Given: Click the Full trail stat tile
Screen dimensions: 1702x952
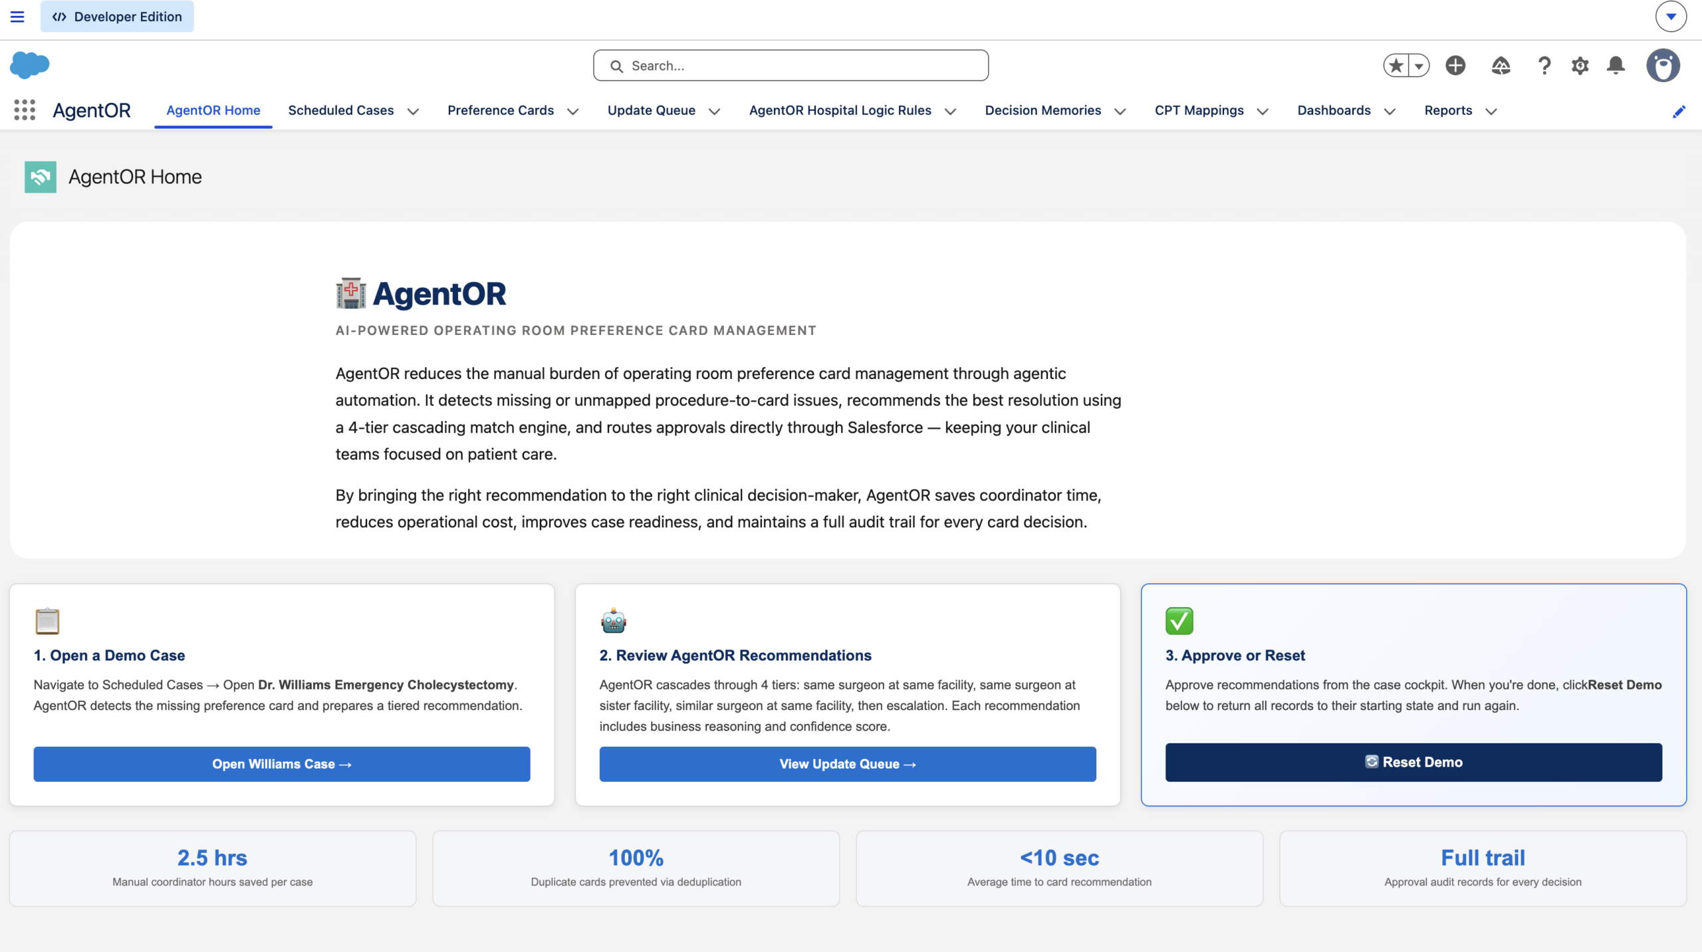Looking at the screenshot, I should pos(1483,868).
